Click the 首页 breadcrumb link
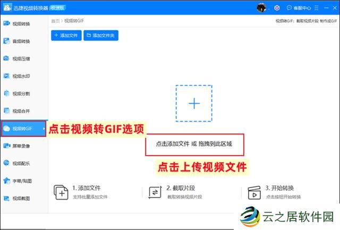The image size is (340, 230). [x=55, y=21]
